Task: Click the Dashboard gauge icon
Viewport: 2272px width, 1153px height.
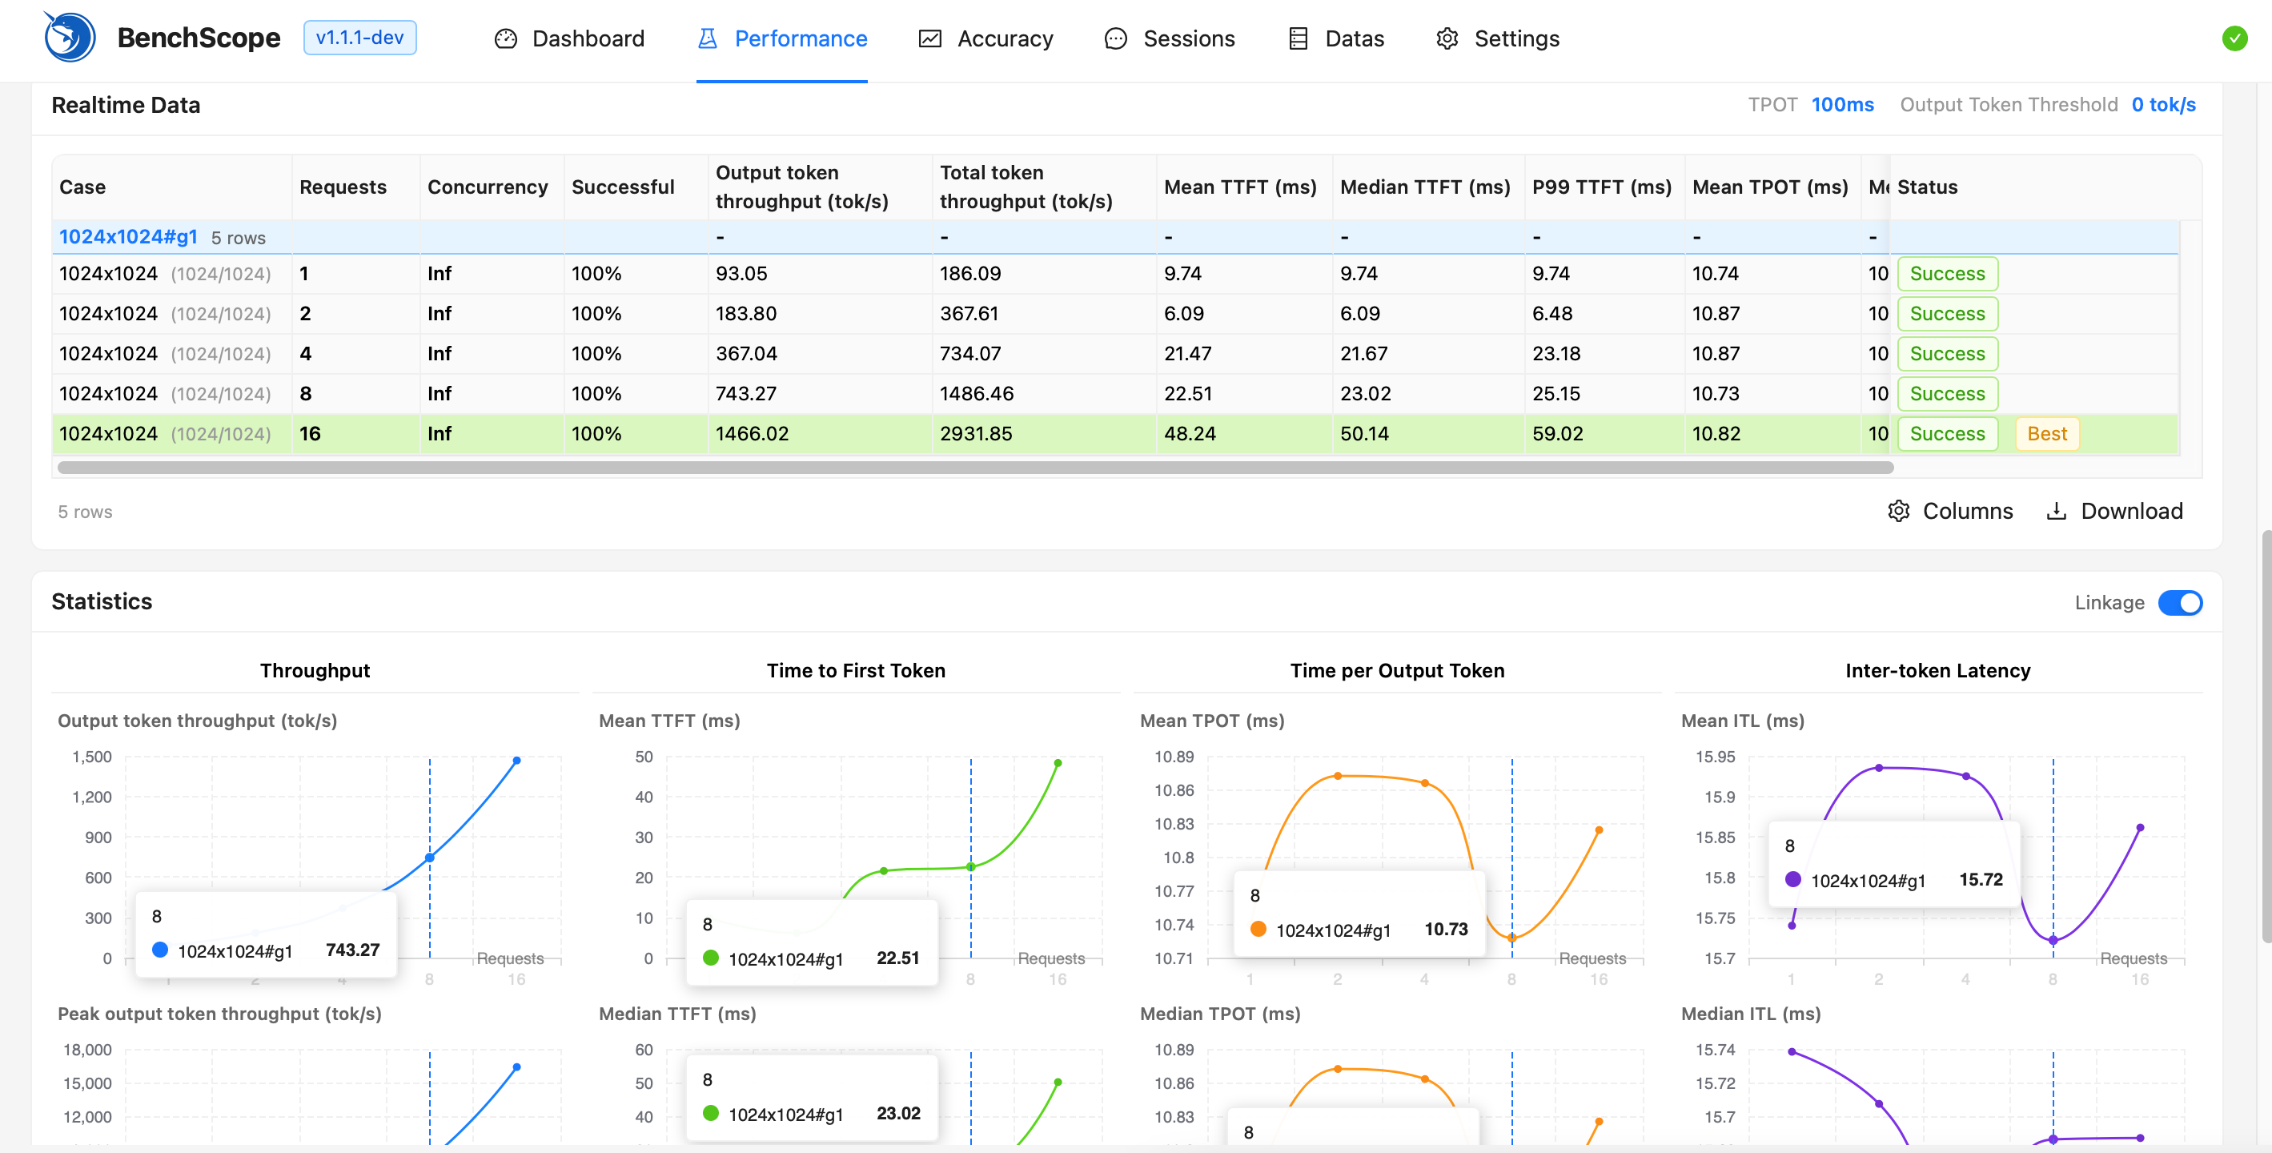Action: [505, 38]
